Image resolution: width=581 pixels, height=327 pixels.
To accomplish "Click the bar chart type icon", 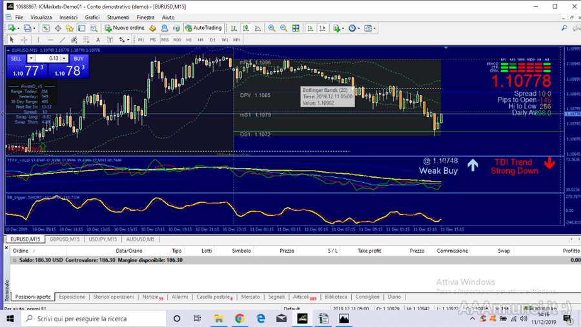I will 234,28.
